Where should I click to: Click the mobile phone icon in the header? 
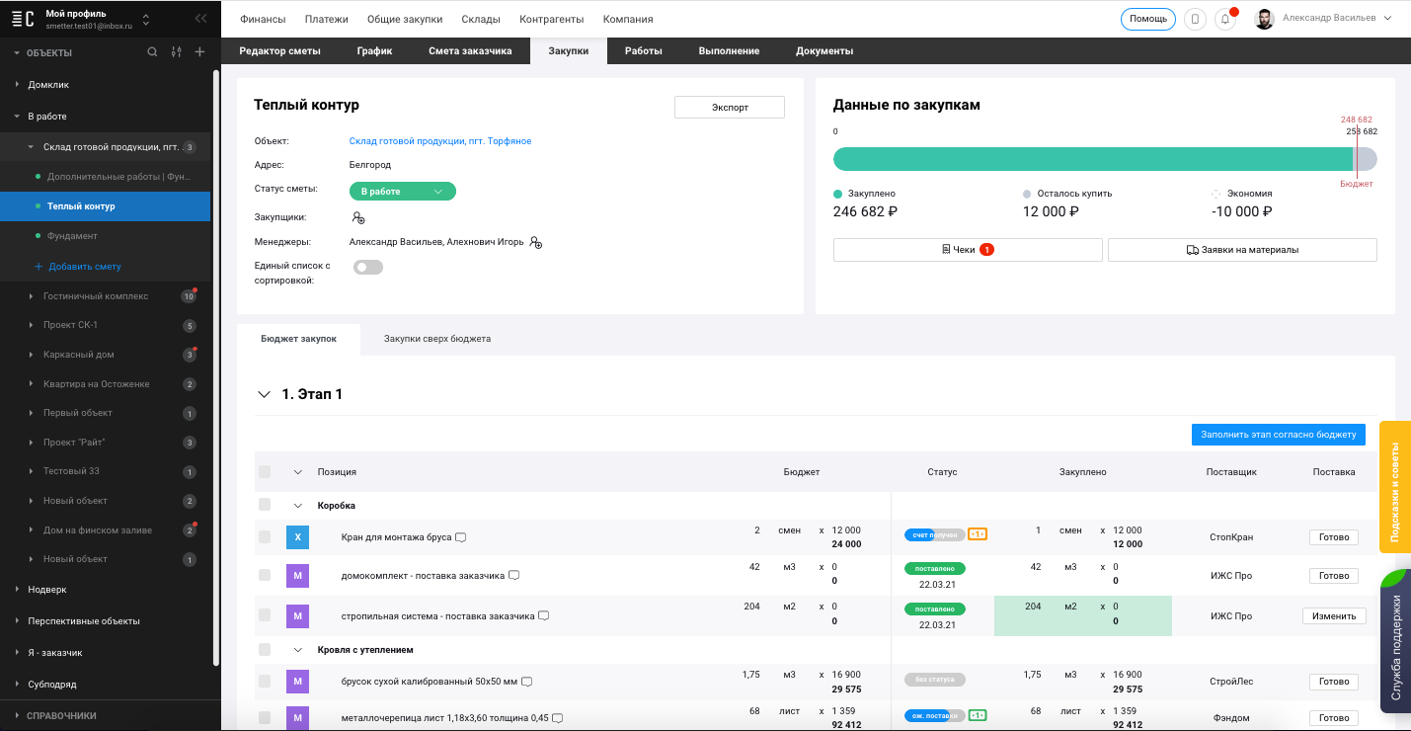tap(1195, 19)
